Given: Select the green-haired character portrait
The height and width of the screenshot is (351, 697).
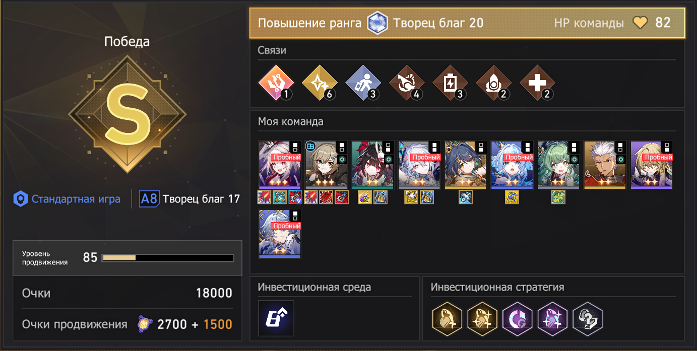Looking at the screenshot, I should pos(558,165).
